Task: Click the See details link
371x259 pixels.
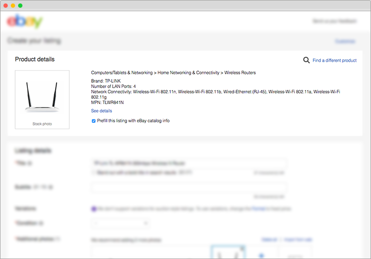Action: pos(102,111)
